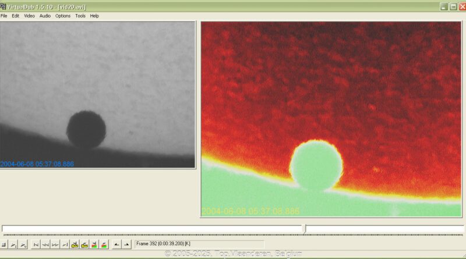
Task: Click the timeline position slider thumb
Action: 304,228
